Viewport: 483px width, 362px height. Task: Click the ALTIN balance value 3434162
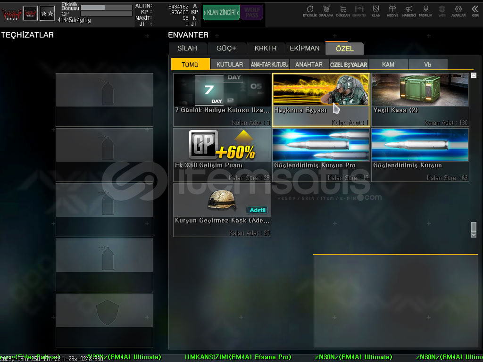[178, 7]
